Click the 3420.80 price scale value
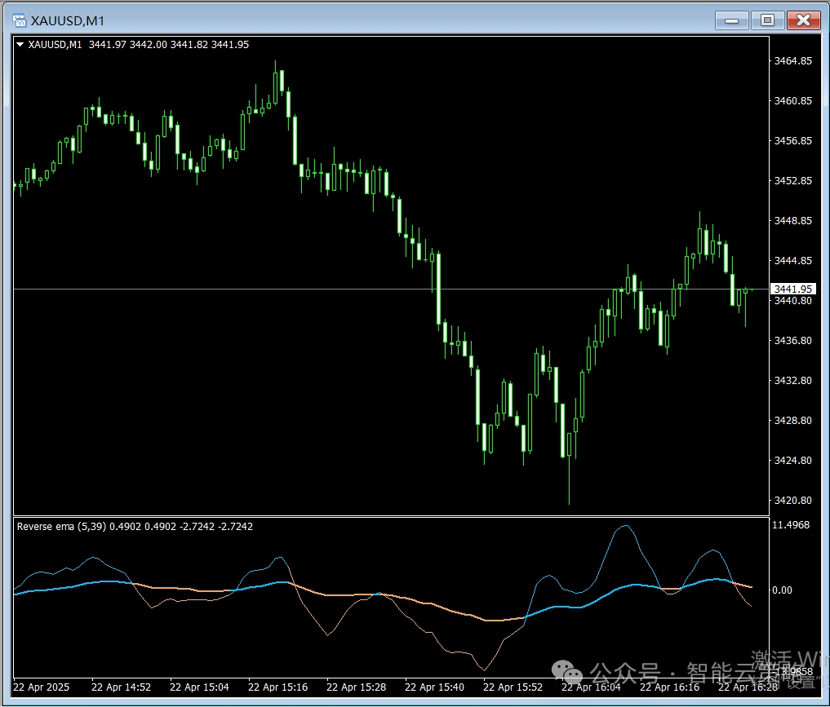 tap(792, 500)
